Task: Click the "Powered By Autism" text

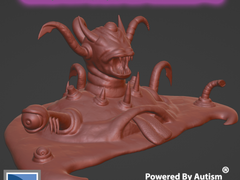Action: coord(183,176)
